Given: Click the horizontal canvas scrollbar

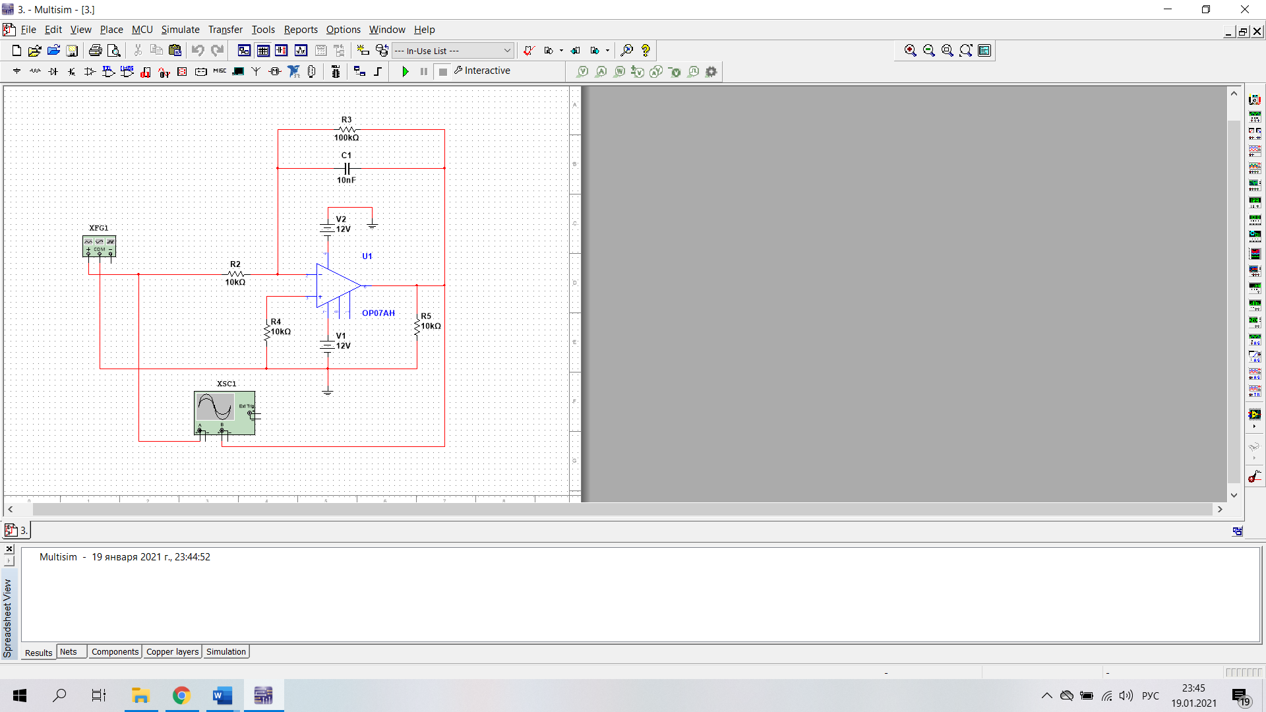Looking at the screenshot, I should tap(622, 509).
